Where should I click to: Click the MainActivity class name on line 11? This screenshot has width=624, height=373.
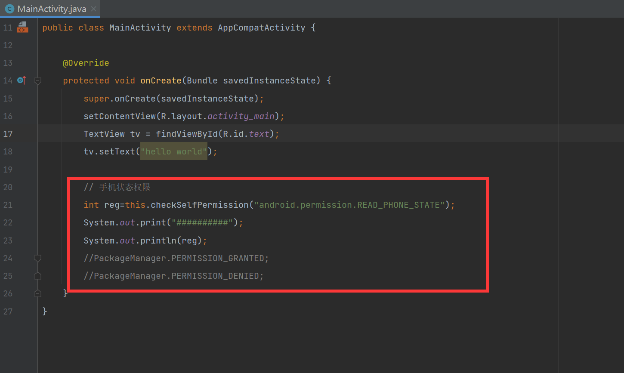[140, 28]
